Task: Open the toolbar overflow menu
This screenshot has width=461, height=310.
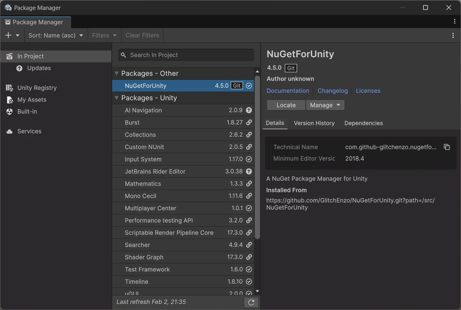Action: coord(453,35)
